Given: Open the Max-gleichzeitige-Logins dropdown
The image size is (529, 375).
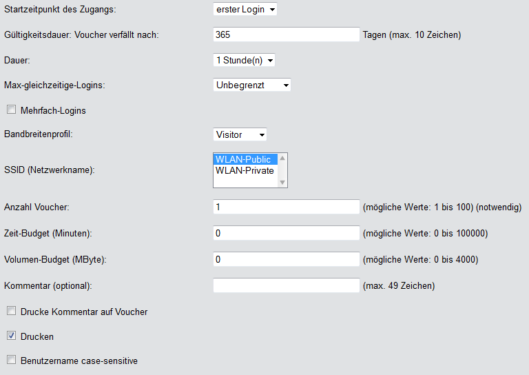Looking at the screenshot, I should pyautogui.click(x=252, y=85).
